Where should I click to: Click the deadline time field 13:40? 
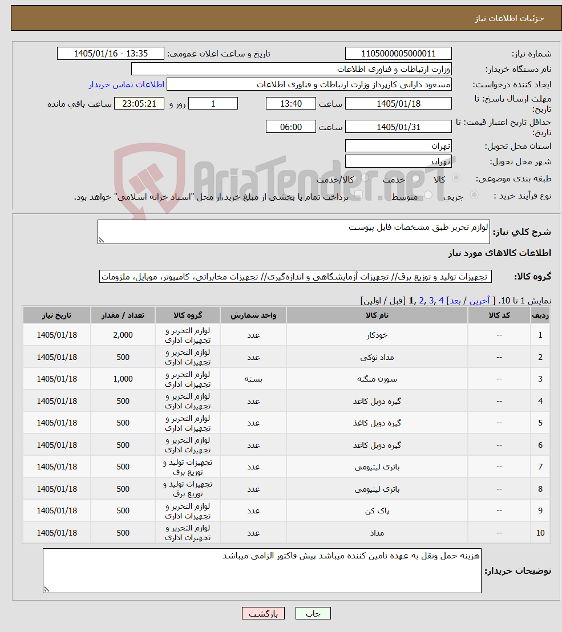tap(290, 104)
